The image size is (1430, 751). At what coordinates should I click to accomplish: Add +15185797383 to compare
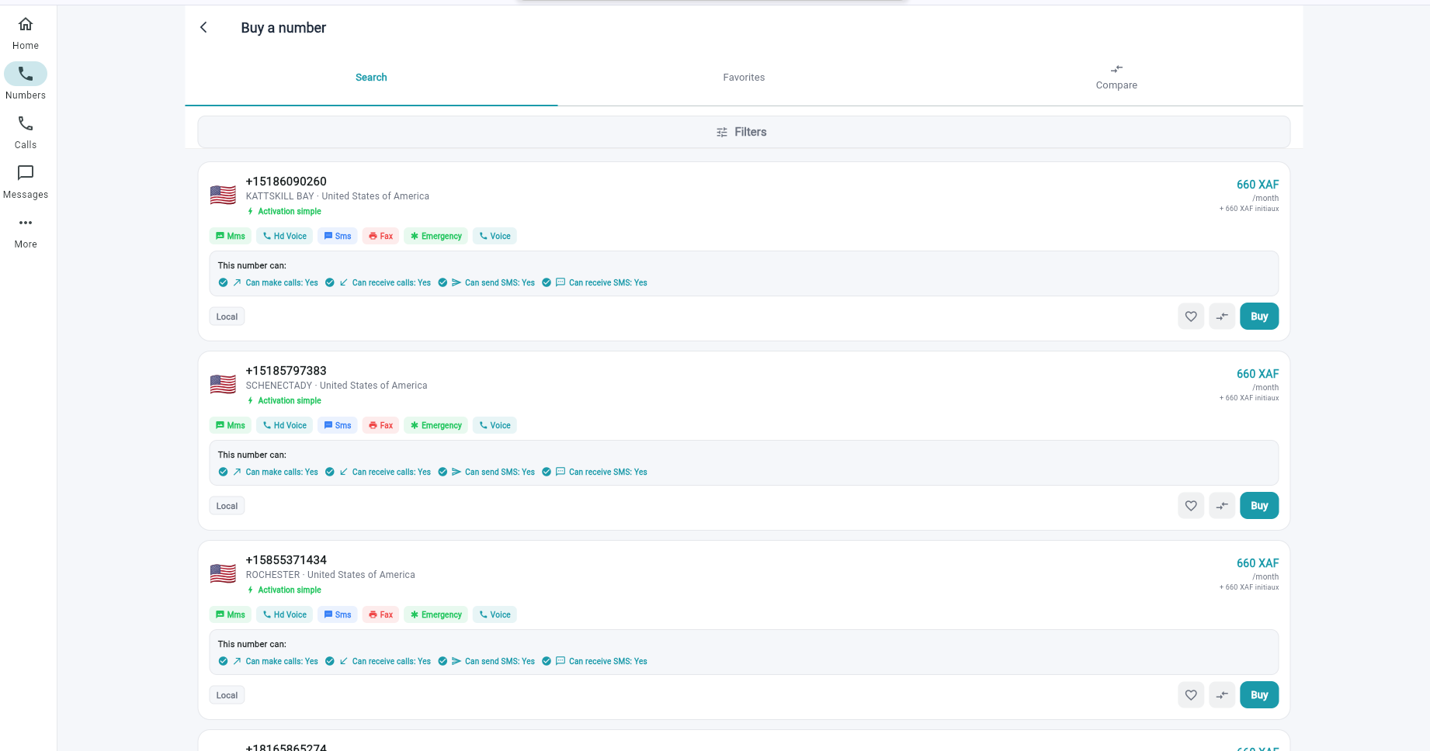1222,506
